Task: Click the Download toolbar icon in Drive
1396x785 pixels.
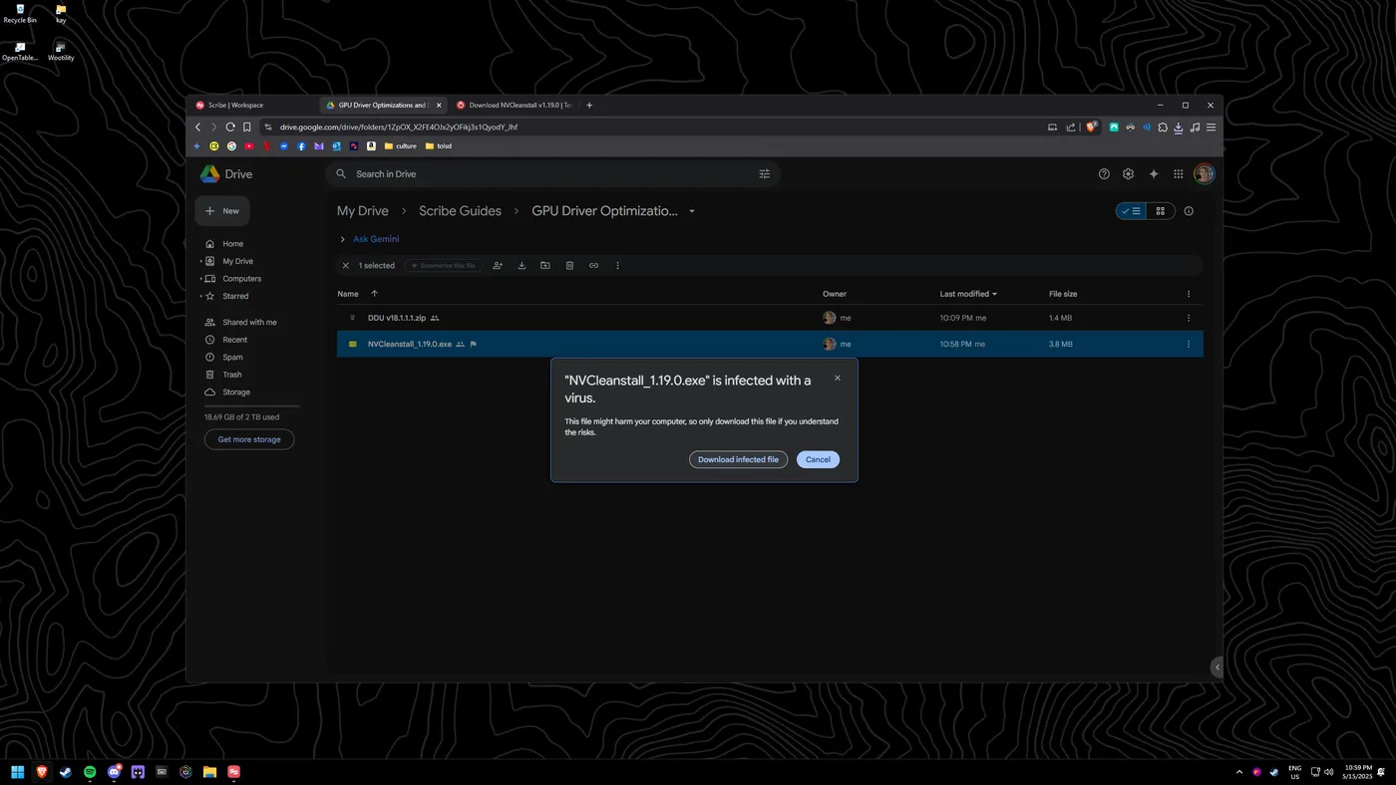Action: [x=522, y=266]
